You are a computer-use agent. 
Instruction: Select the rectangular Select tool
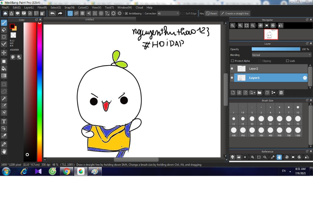(4, 84)
